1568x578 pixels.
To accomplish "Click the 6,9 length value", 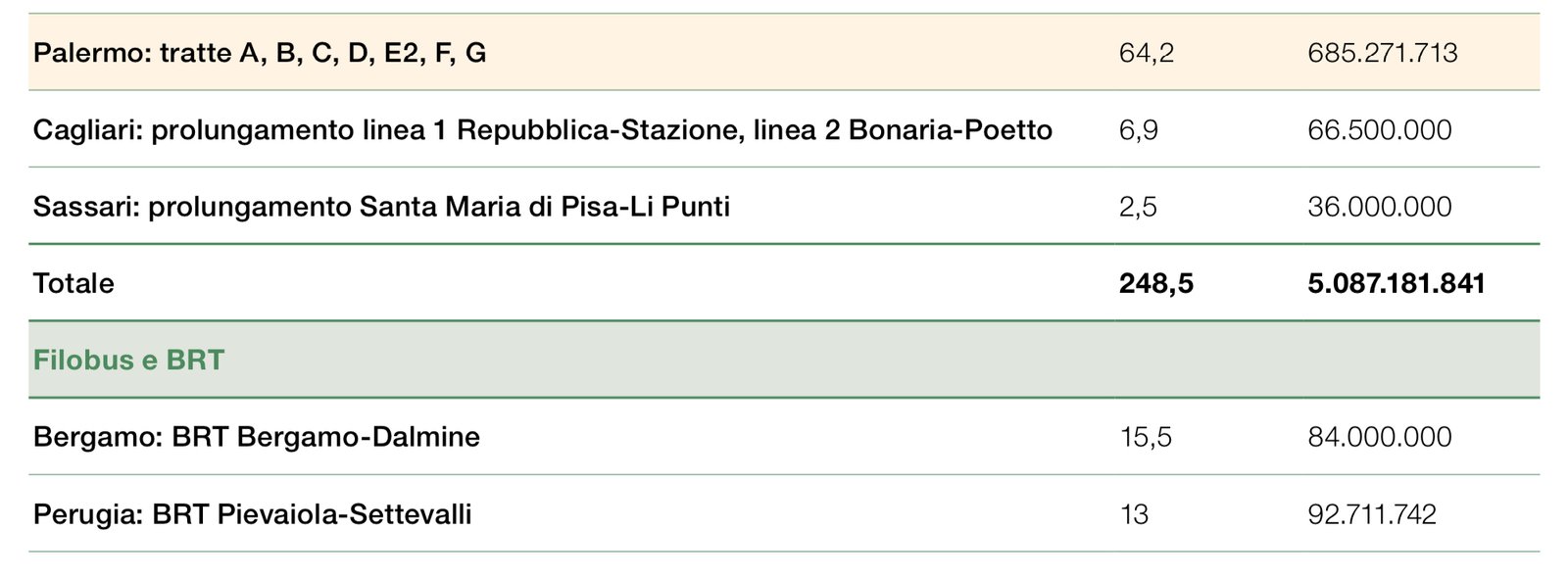I will pyautogui.click(x=1138, y=130).
